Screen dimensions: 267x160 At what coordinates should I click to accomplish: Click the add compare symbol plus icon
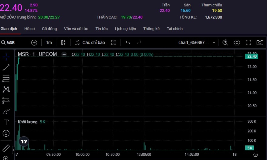[34, 43]
